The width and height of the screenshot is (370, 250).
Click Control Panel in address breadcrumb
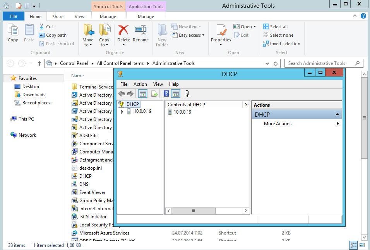74,63
